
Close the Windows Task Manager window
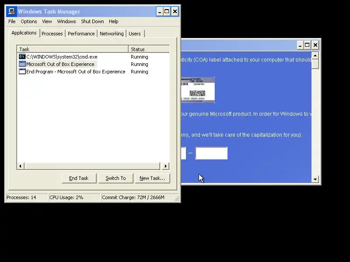tap(175, 11)
